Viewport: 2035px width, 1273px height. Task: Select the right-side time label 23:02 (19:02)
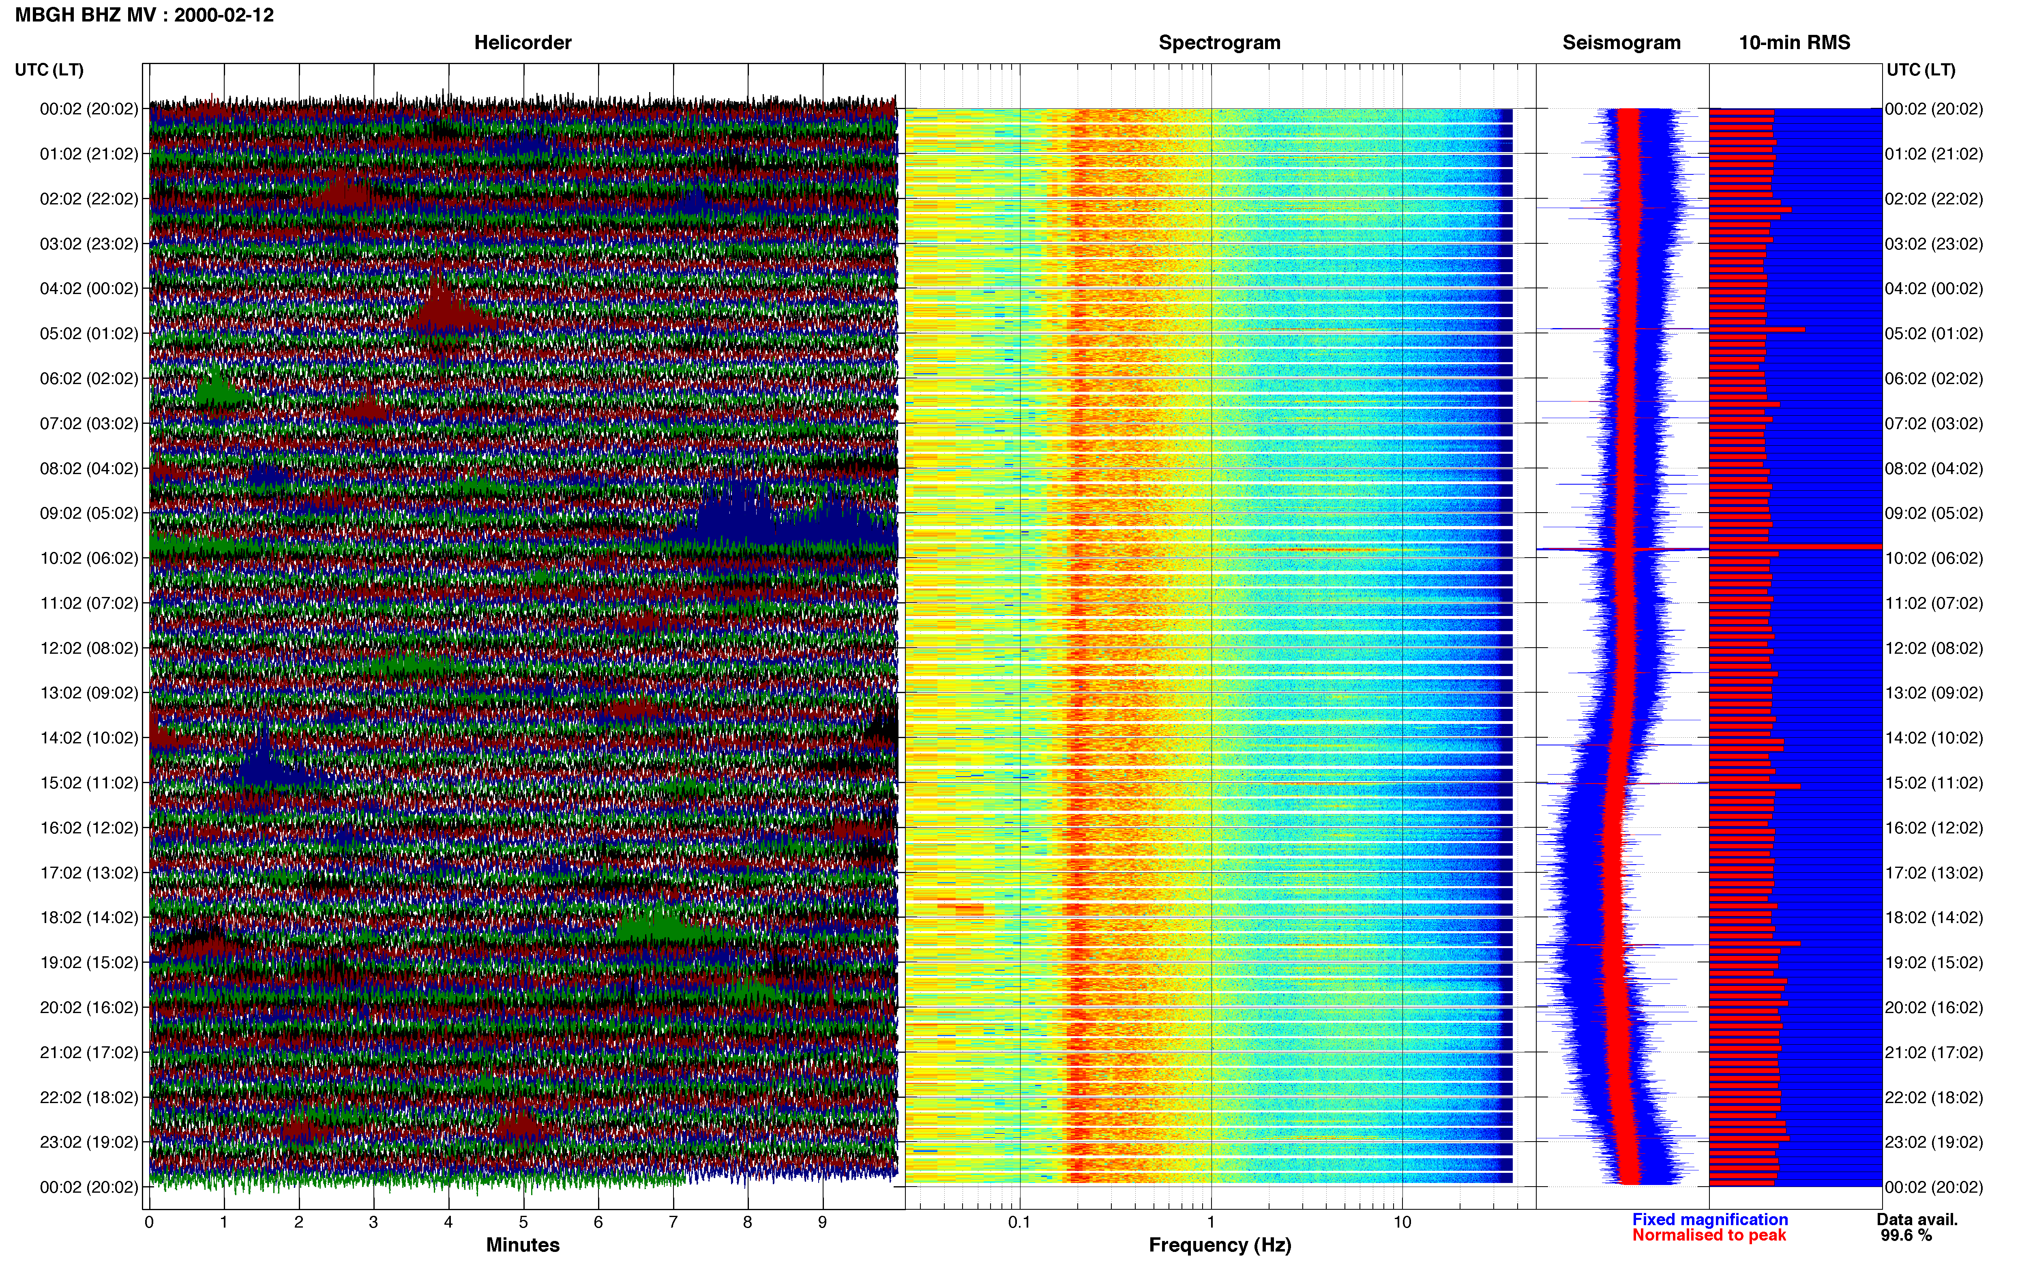tap(1934, 1142)
